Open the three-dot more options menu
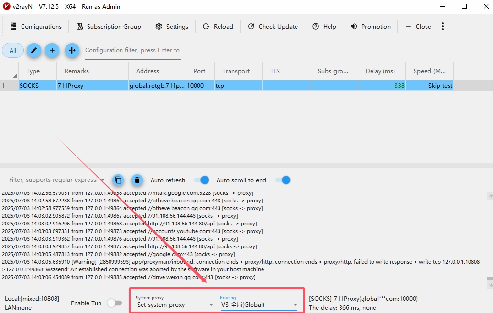This screenshot has height=313, width=493. click(x=443, y=26)
